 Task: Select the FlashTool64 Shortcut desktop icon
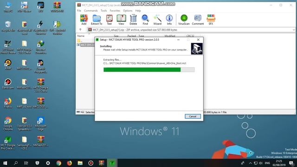(x=41, y=28)
